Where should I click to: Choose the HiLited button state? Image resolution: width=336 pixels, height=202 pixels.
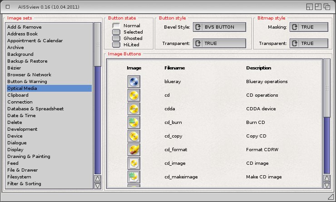116,45
